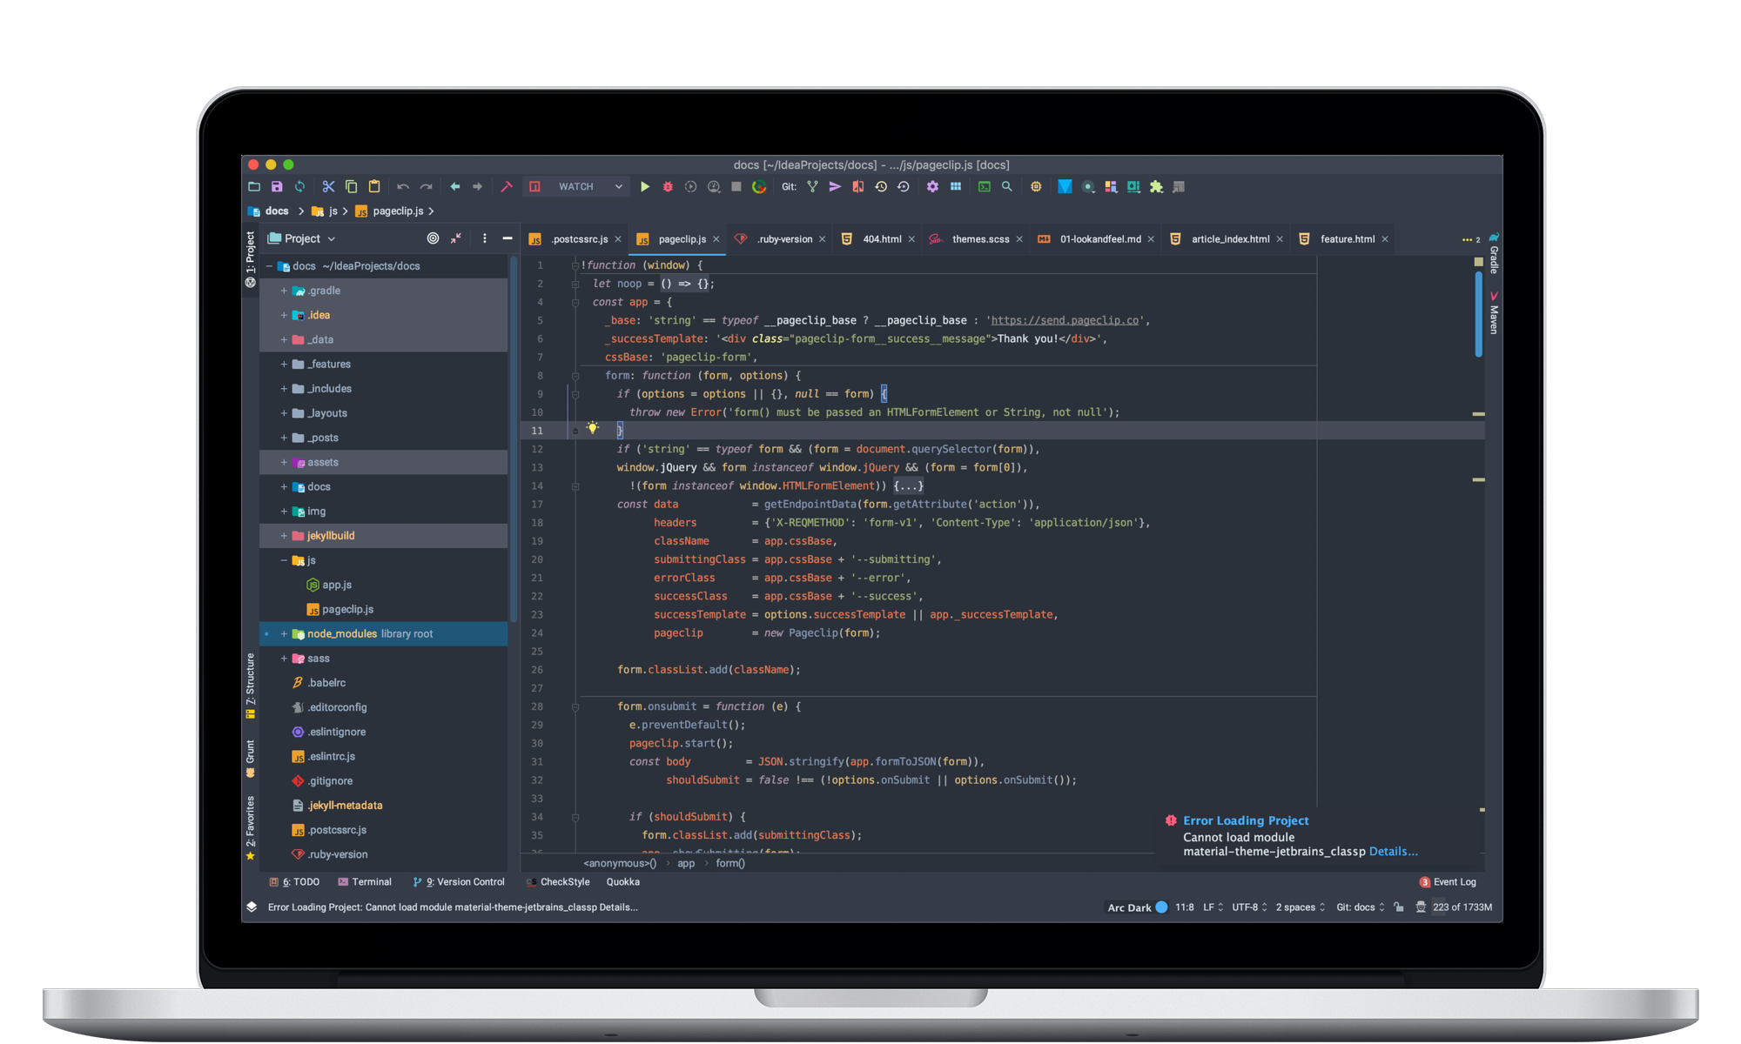Toggle the Gradle side panel

click(1494, 253)
